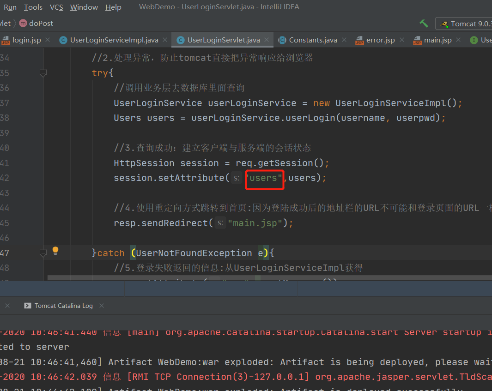The width and height of the screenshot is (492, 391).
Task: Click the "Artifact is being deployed" log line
Action: coord(246,362)
